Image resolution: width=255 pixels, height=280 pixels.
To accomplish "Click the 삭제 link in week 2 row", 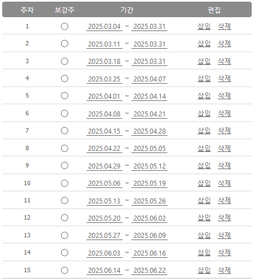I will click(225, 44).
